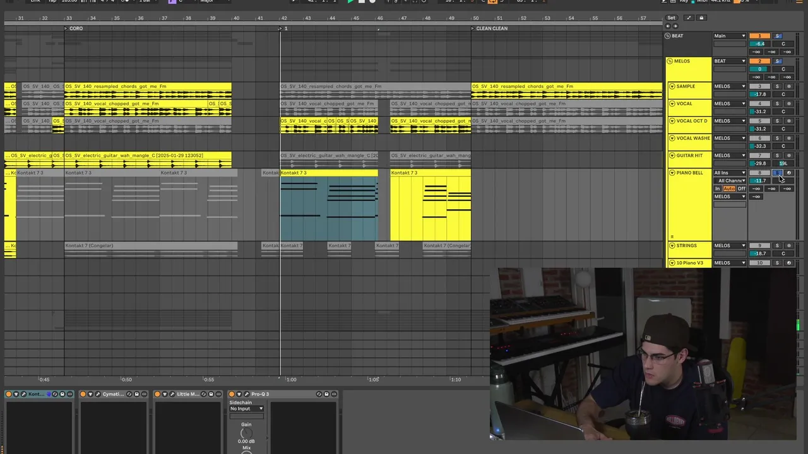The image size is (808, 454).
Task: Fold the Pro-Q 3 device view
Action: 239,394
